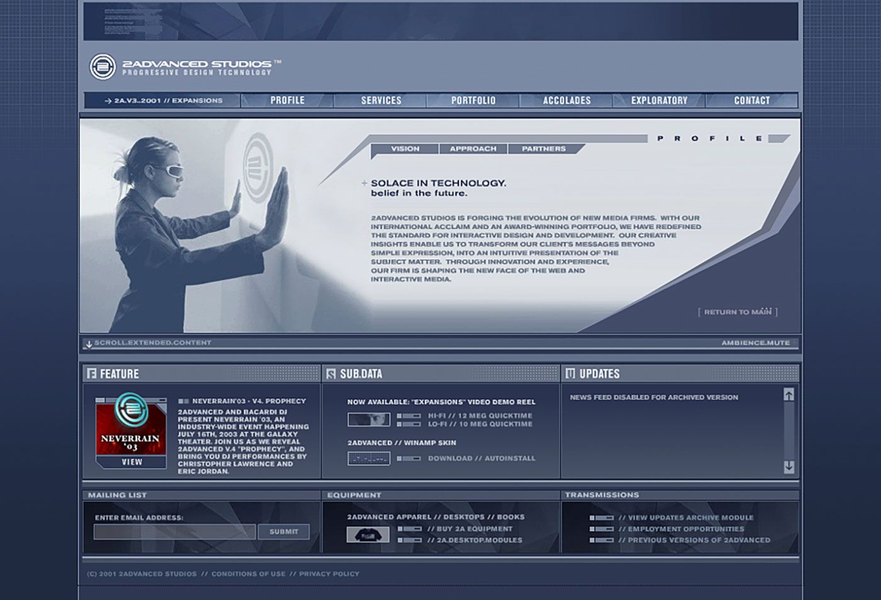Click the Feature panel F icon

click(92, 373)
